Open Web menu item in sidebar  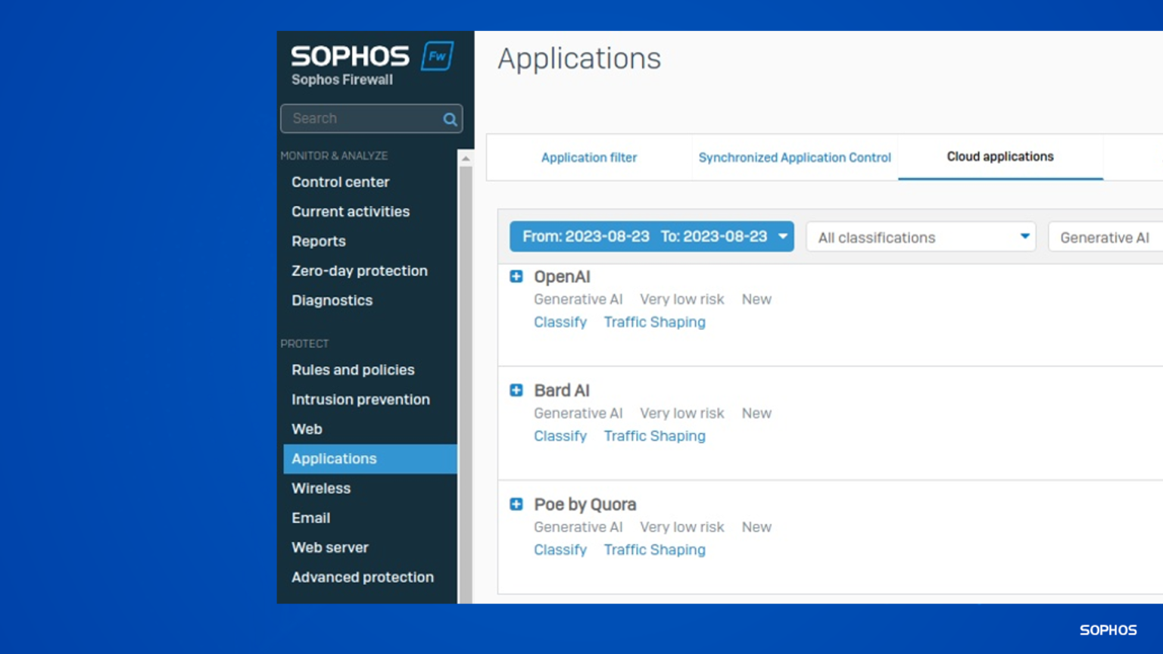(x=307, y=428)
